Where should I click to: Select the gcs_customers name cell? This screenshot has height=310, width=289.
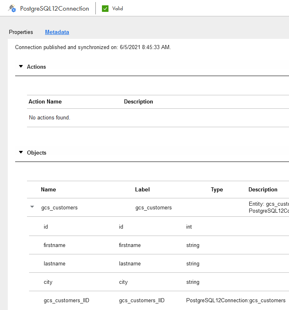click(x=59, y=208)
